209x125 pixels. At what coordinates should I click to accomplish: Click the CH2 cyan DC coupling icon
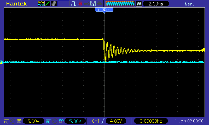point(48,121)
